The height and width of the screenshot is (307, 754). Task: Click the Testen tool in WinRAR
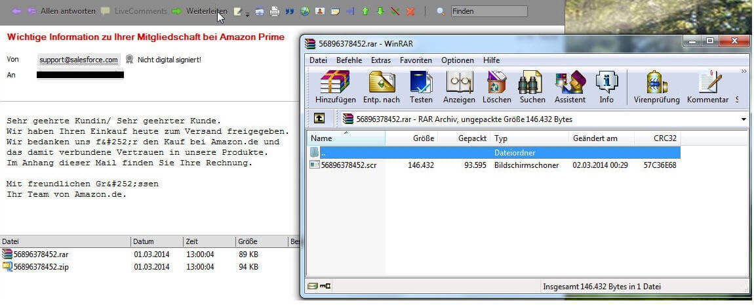coord(421,87)
